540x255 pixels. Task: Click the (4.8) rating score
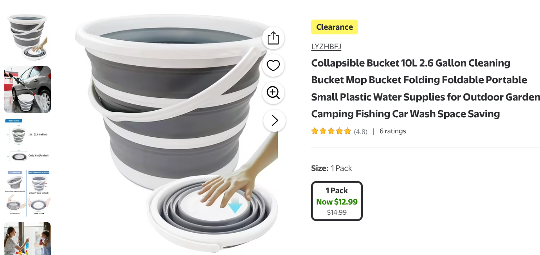coord(361,132)
